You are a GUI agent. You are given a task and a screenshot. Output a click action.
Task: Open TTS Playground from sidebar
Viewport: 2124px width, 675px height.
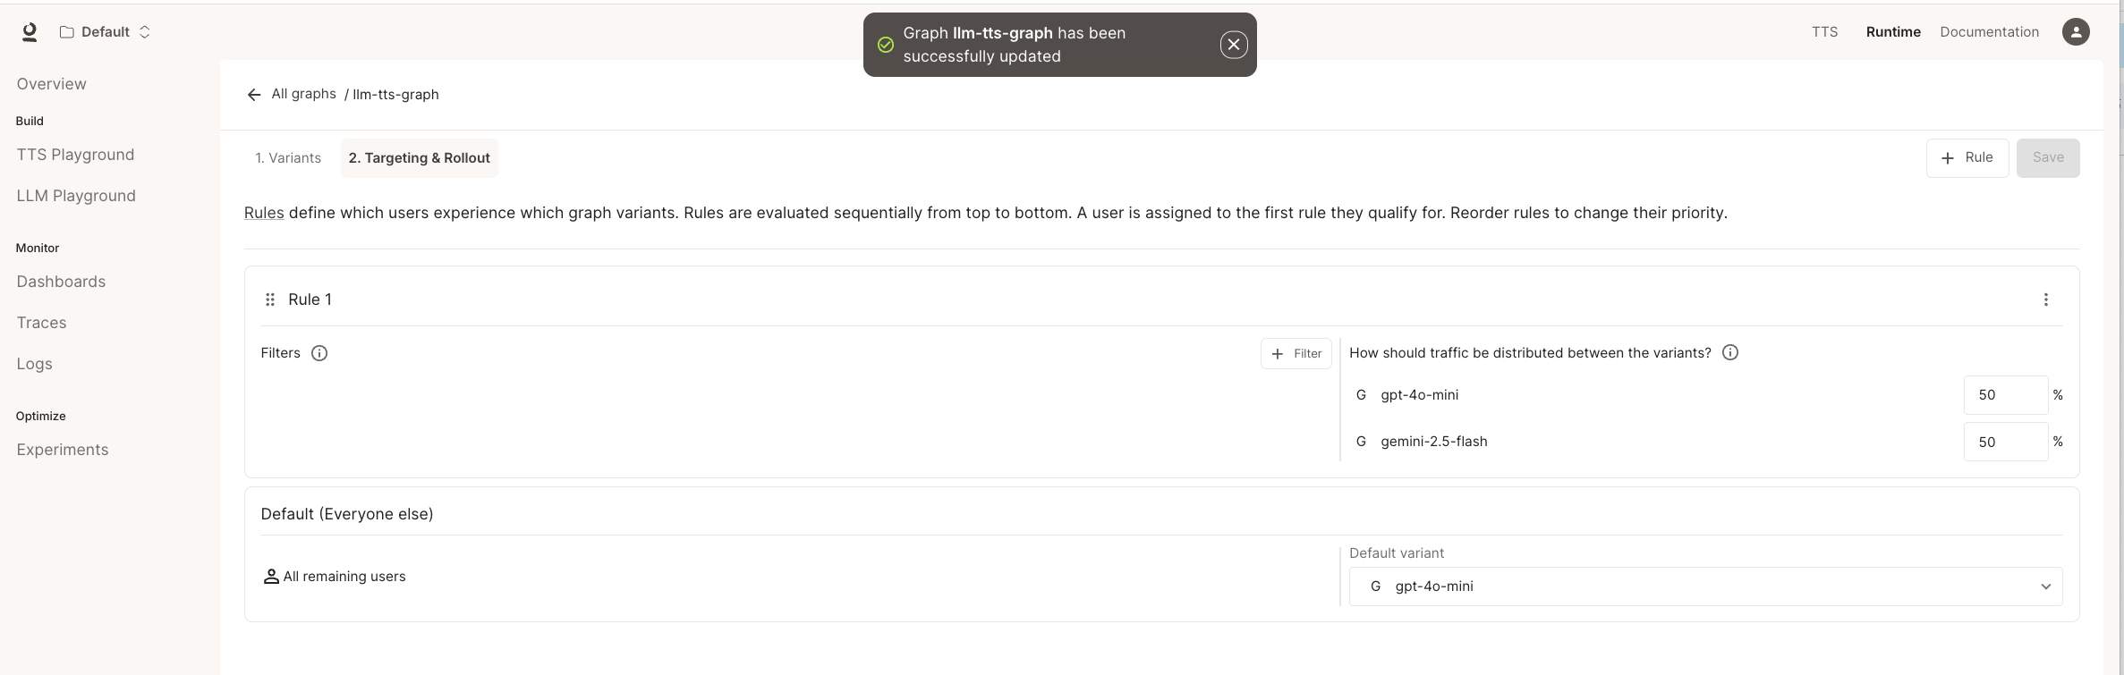75,155
